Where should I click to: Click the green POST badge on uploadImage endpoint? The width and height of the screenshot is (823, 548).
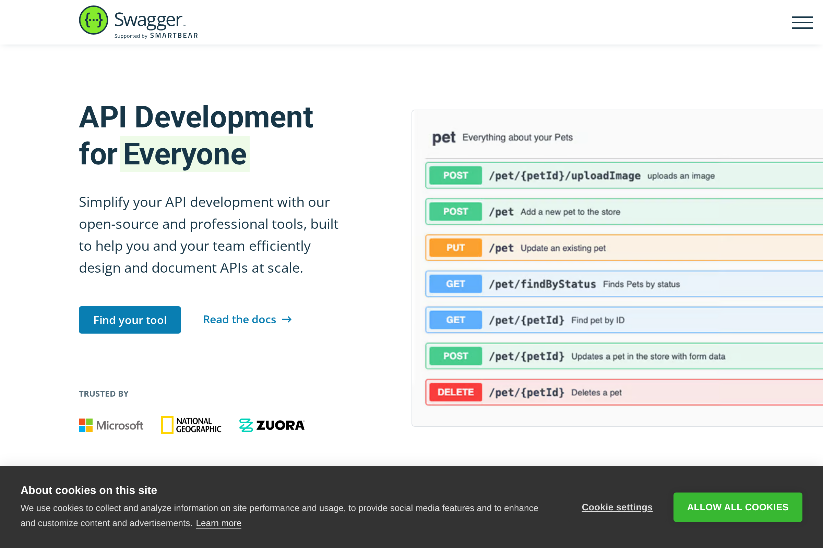[455, 175]
